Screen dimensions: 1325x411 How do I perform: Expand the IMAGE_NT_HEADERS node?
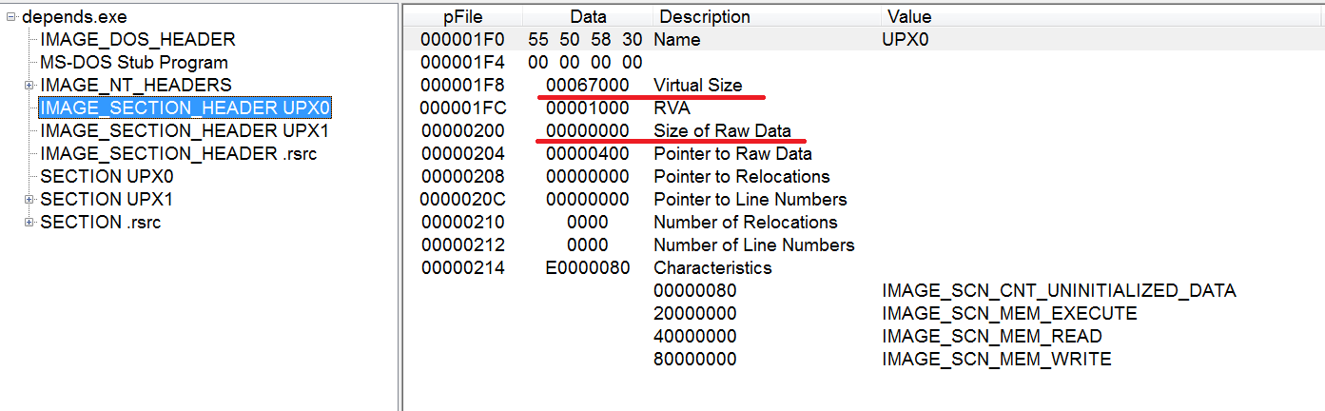[29, 86]
